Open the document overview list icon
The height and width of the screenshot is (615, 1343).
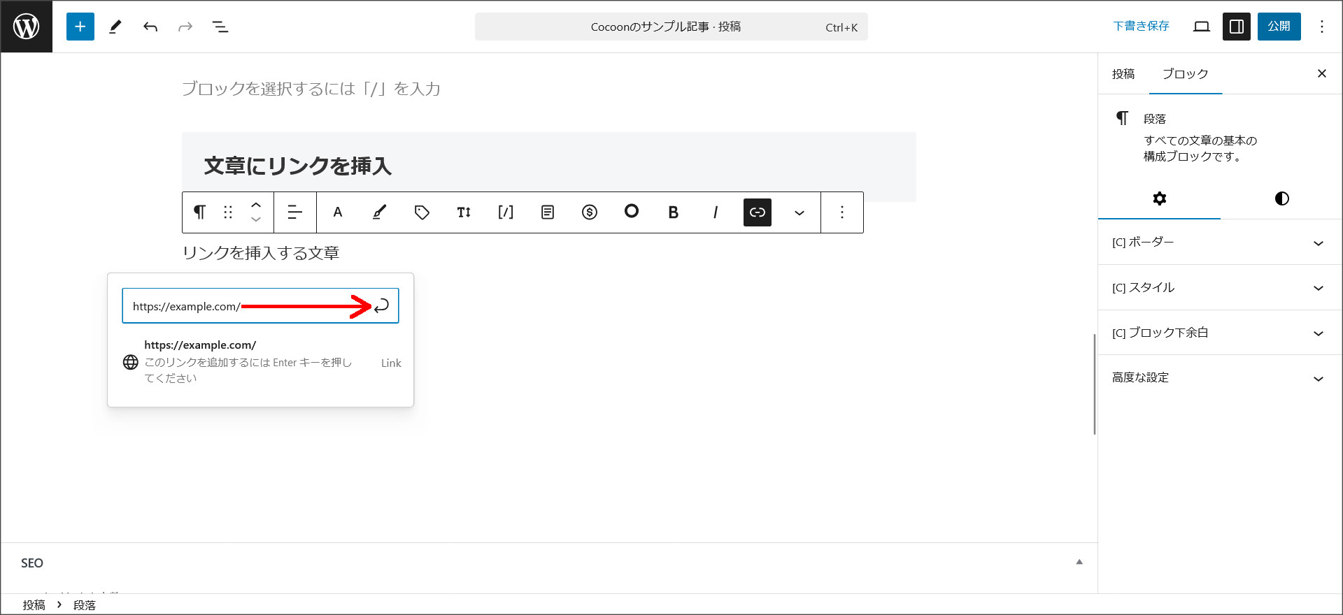[220, 27]
